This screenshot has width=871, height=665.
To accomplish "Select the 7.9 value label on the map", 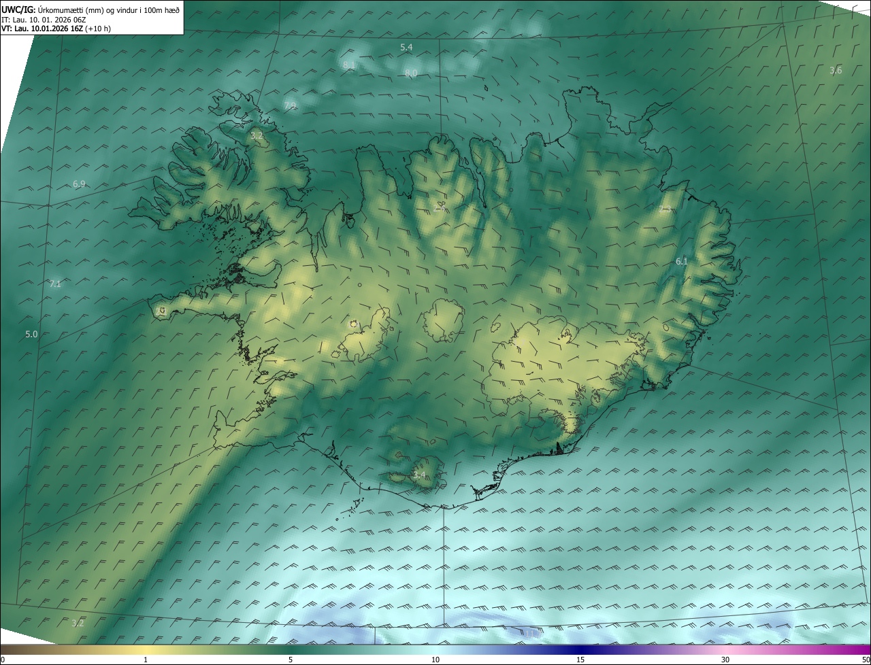I will click(x=291, y=105).
